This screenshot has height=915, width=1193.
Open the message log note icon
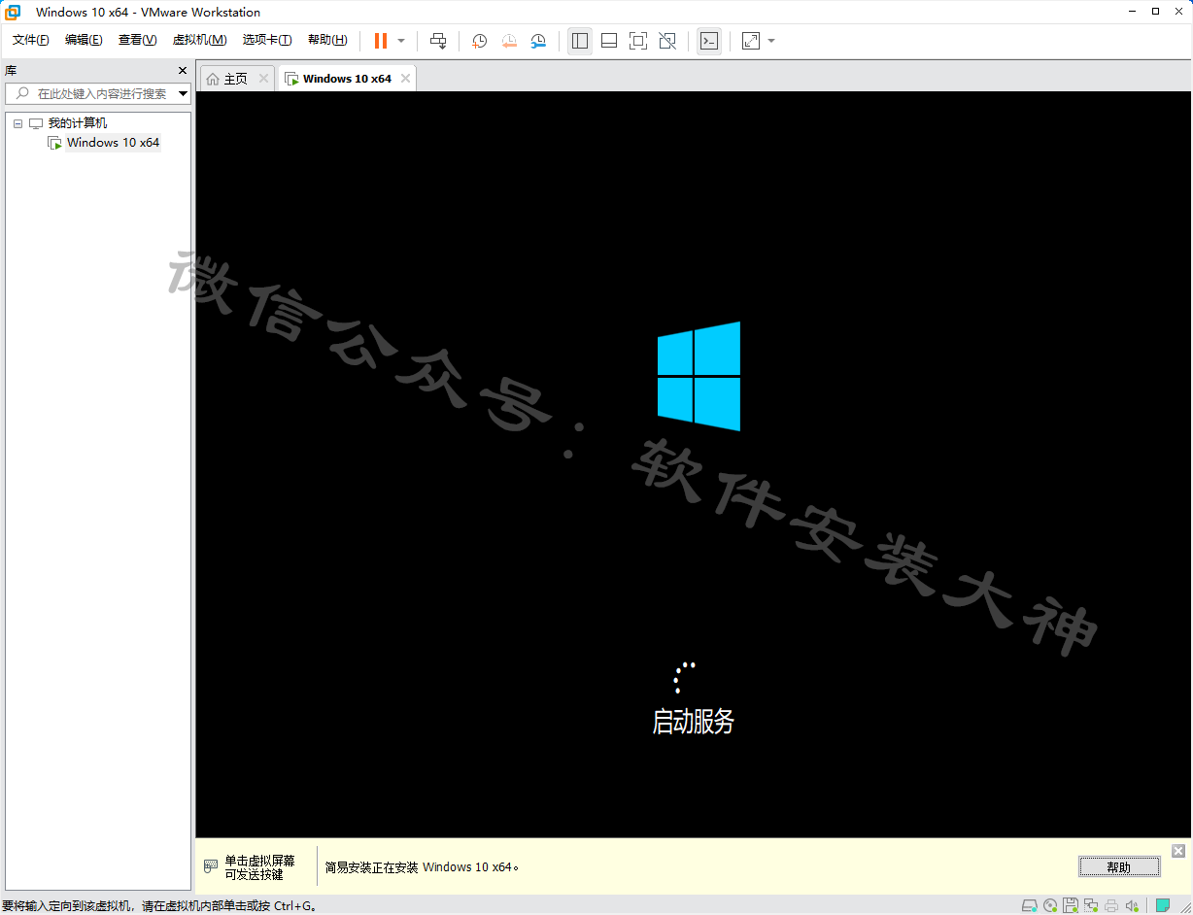[1163, 906]
